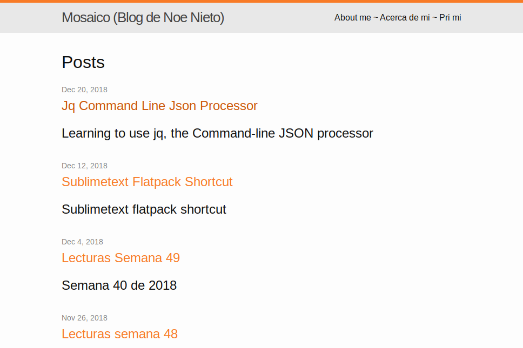
Task: Click the Posts page heading
Action: click(x=83, y=62)
